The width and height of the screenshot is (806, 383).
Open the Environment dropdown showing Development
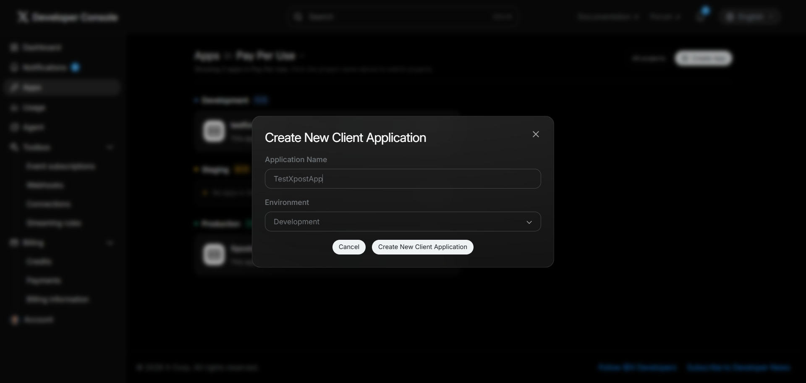pyautogui.click(x=403, y=222)
